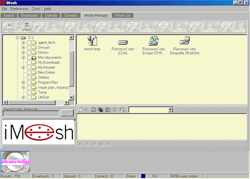Image resolution: width=250 pixels, height=179 pixels.
Task: Click the magnifying glass search icon
Action: 122,110
